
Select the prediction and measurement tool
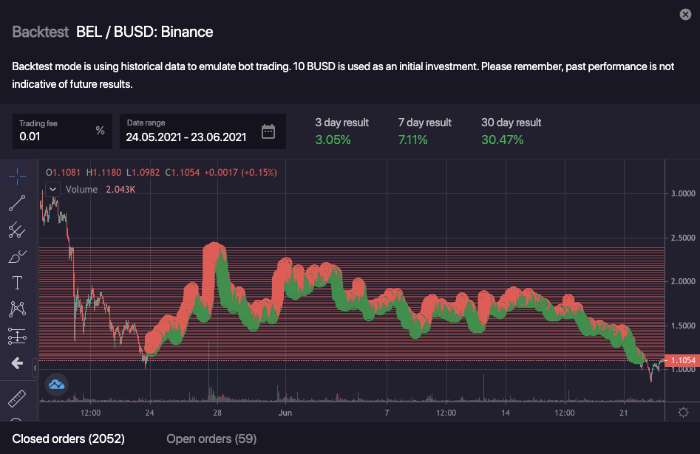[17, 337]
